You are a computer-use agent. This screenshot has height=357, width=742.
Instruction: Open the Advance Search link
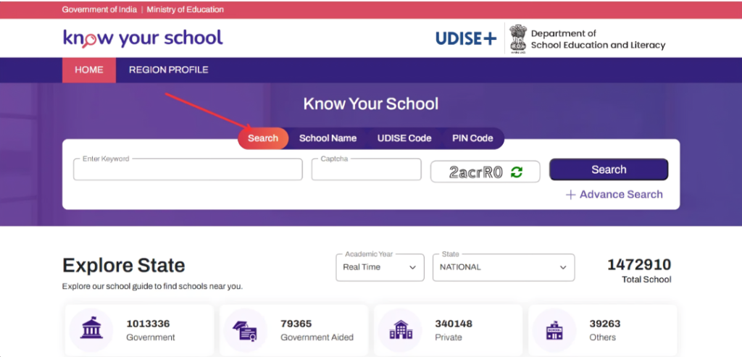[621, 194]
